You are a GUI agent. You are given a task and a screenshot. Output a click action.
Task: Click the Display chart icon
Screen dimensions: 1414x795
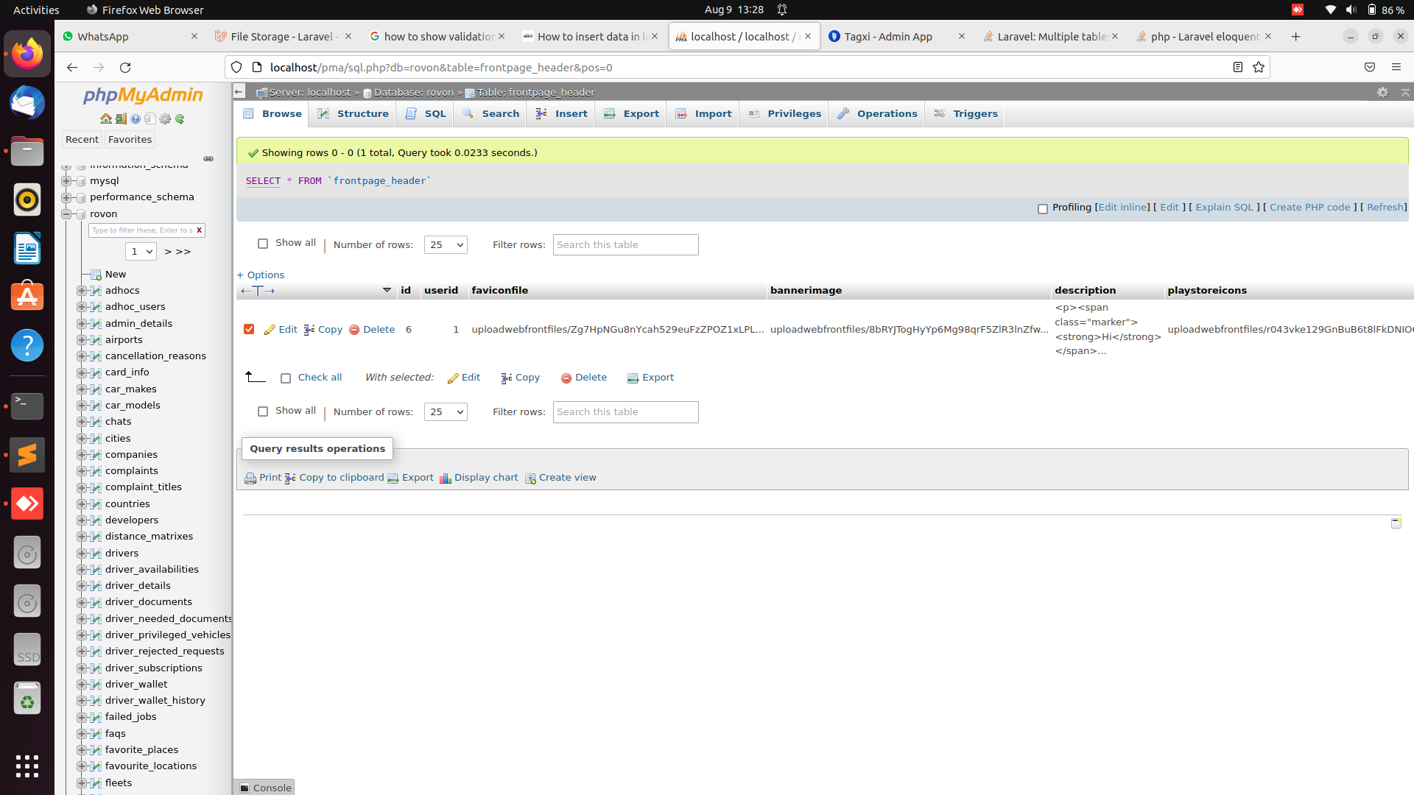(x=445, y=478)
